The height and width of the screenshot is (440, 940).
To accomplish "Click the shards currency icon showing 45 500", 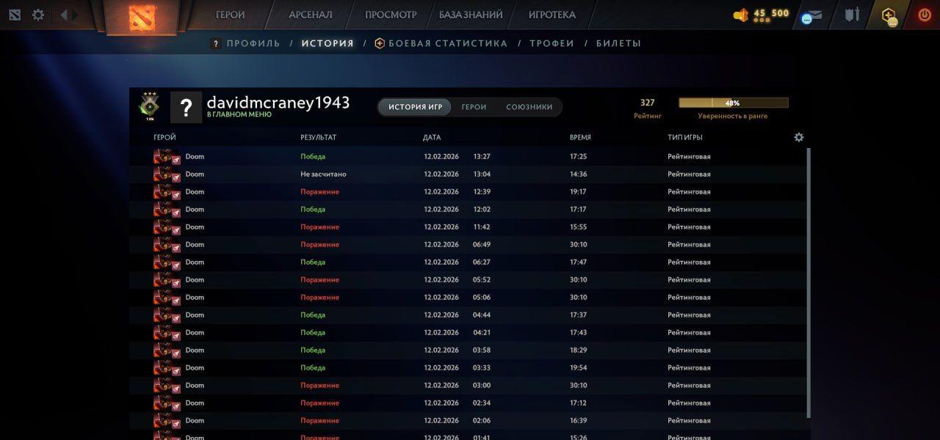I will coord(741,15).
